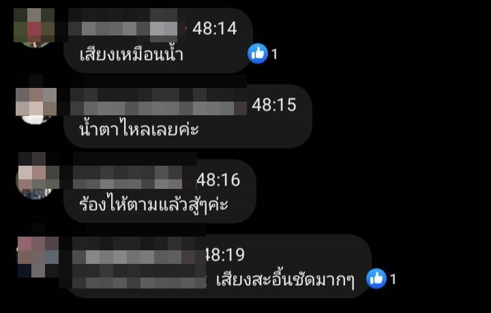This screenshot has height=313, width=491.
Task: View reaction count on เสียงสะอื้นชัดมากๆ comment
Action: click(393, 279)
